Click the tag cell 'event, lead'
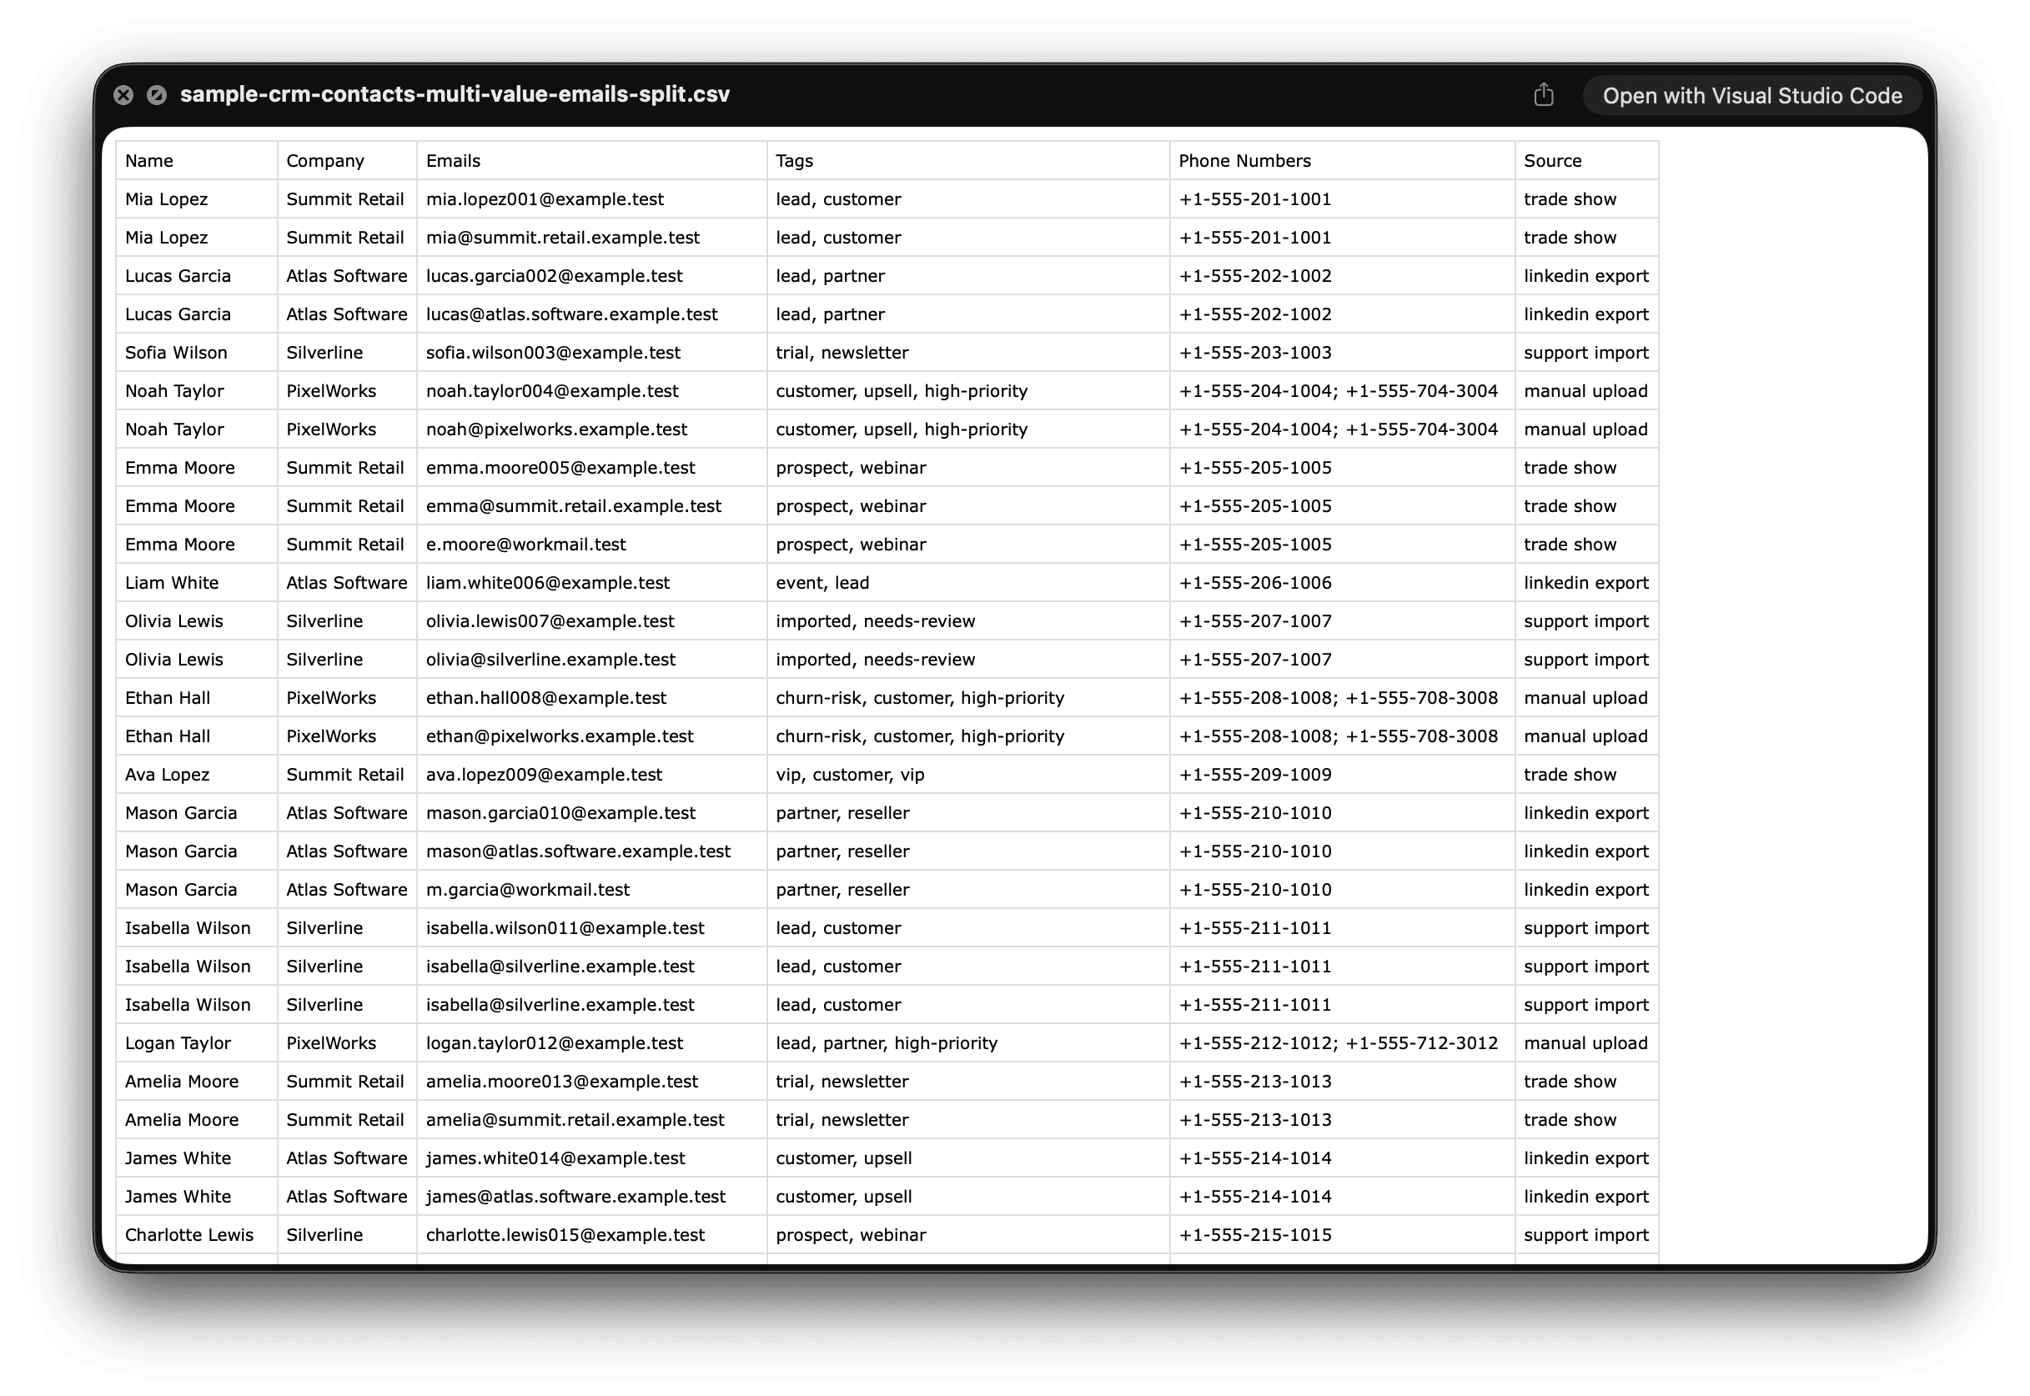The height and width of the screenshot is (1396, 2030). (x=968, y=584)
